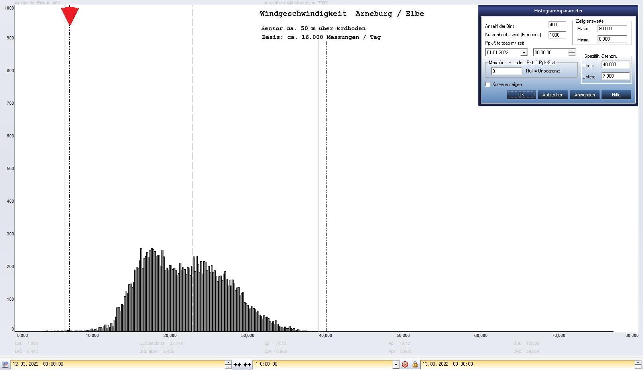The height and width of the screenshot is (370, 643).
Task: Increment end date 13.03.2022 spinner up
Action: 638,362
